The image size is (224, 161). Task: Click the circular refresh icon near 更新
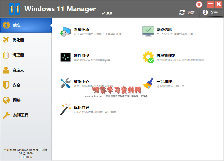tap(182, 12)
